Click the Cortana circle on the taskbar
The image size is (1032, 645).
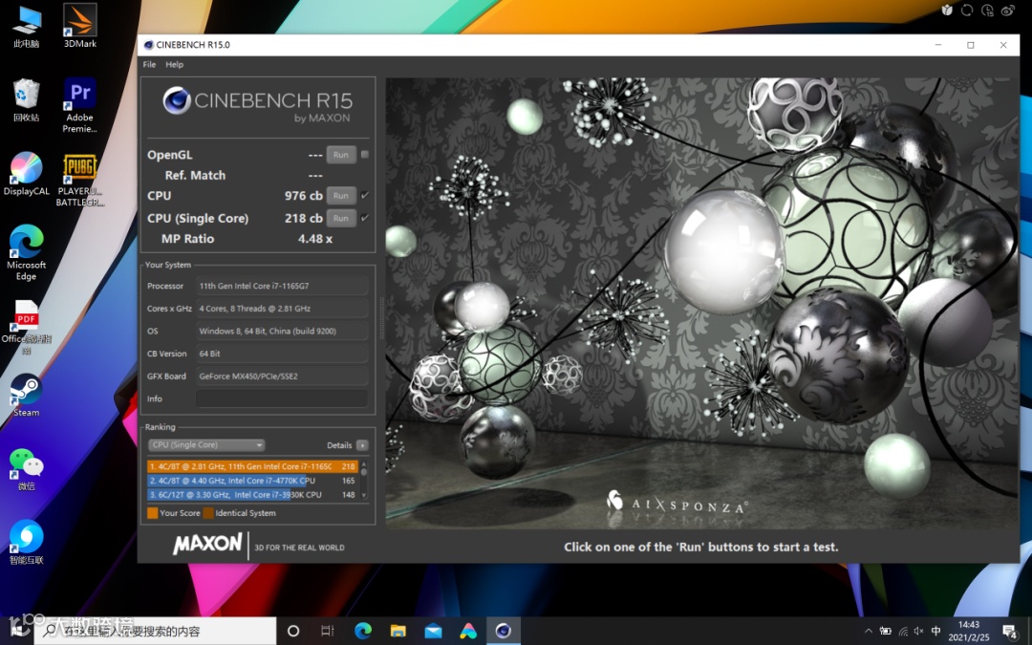pos(293,632)
